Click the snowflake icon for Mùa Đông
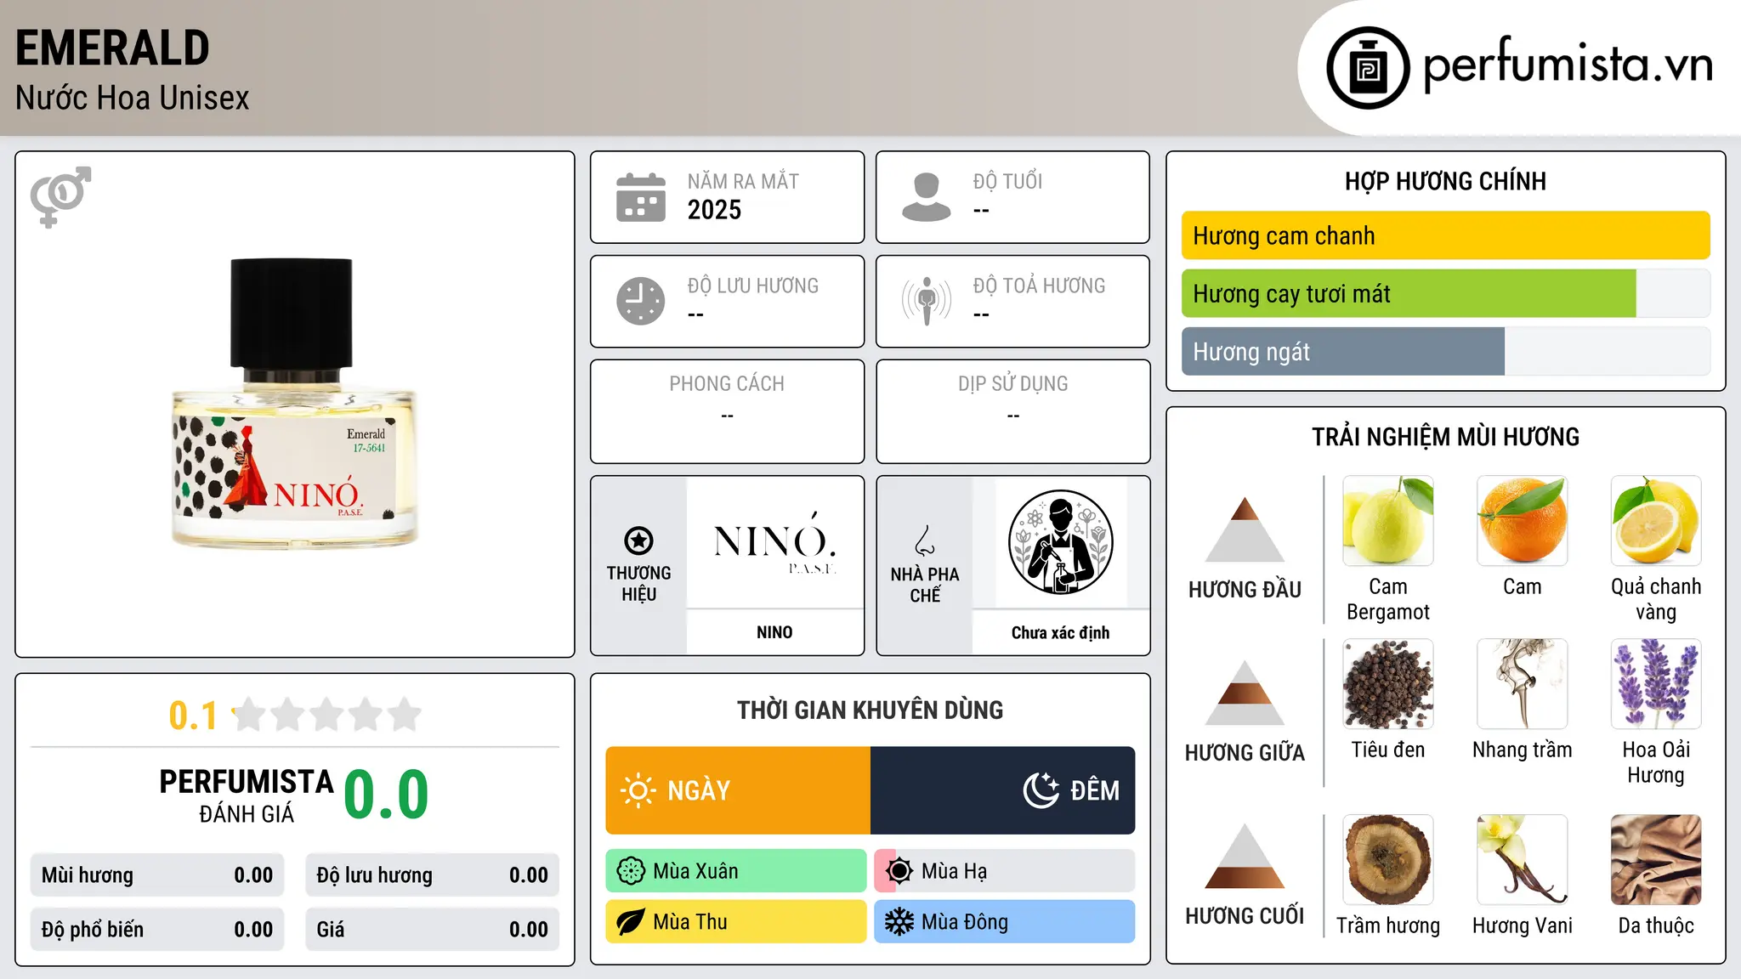Image resolution: width=1741 pixels, height=979 pixels. click(x=899, y=922)
